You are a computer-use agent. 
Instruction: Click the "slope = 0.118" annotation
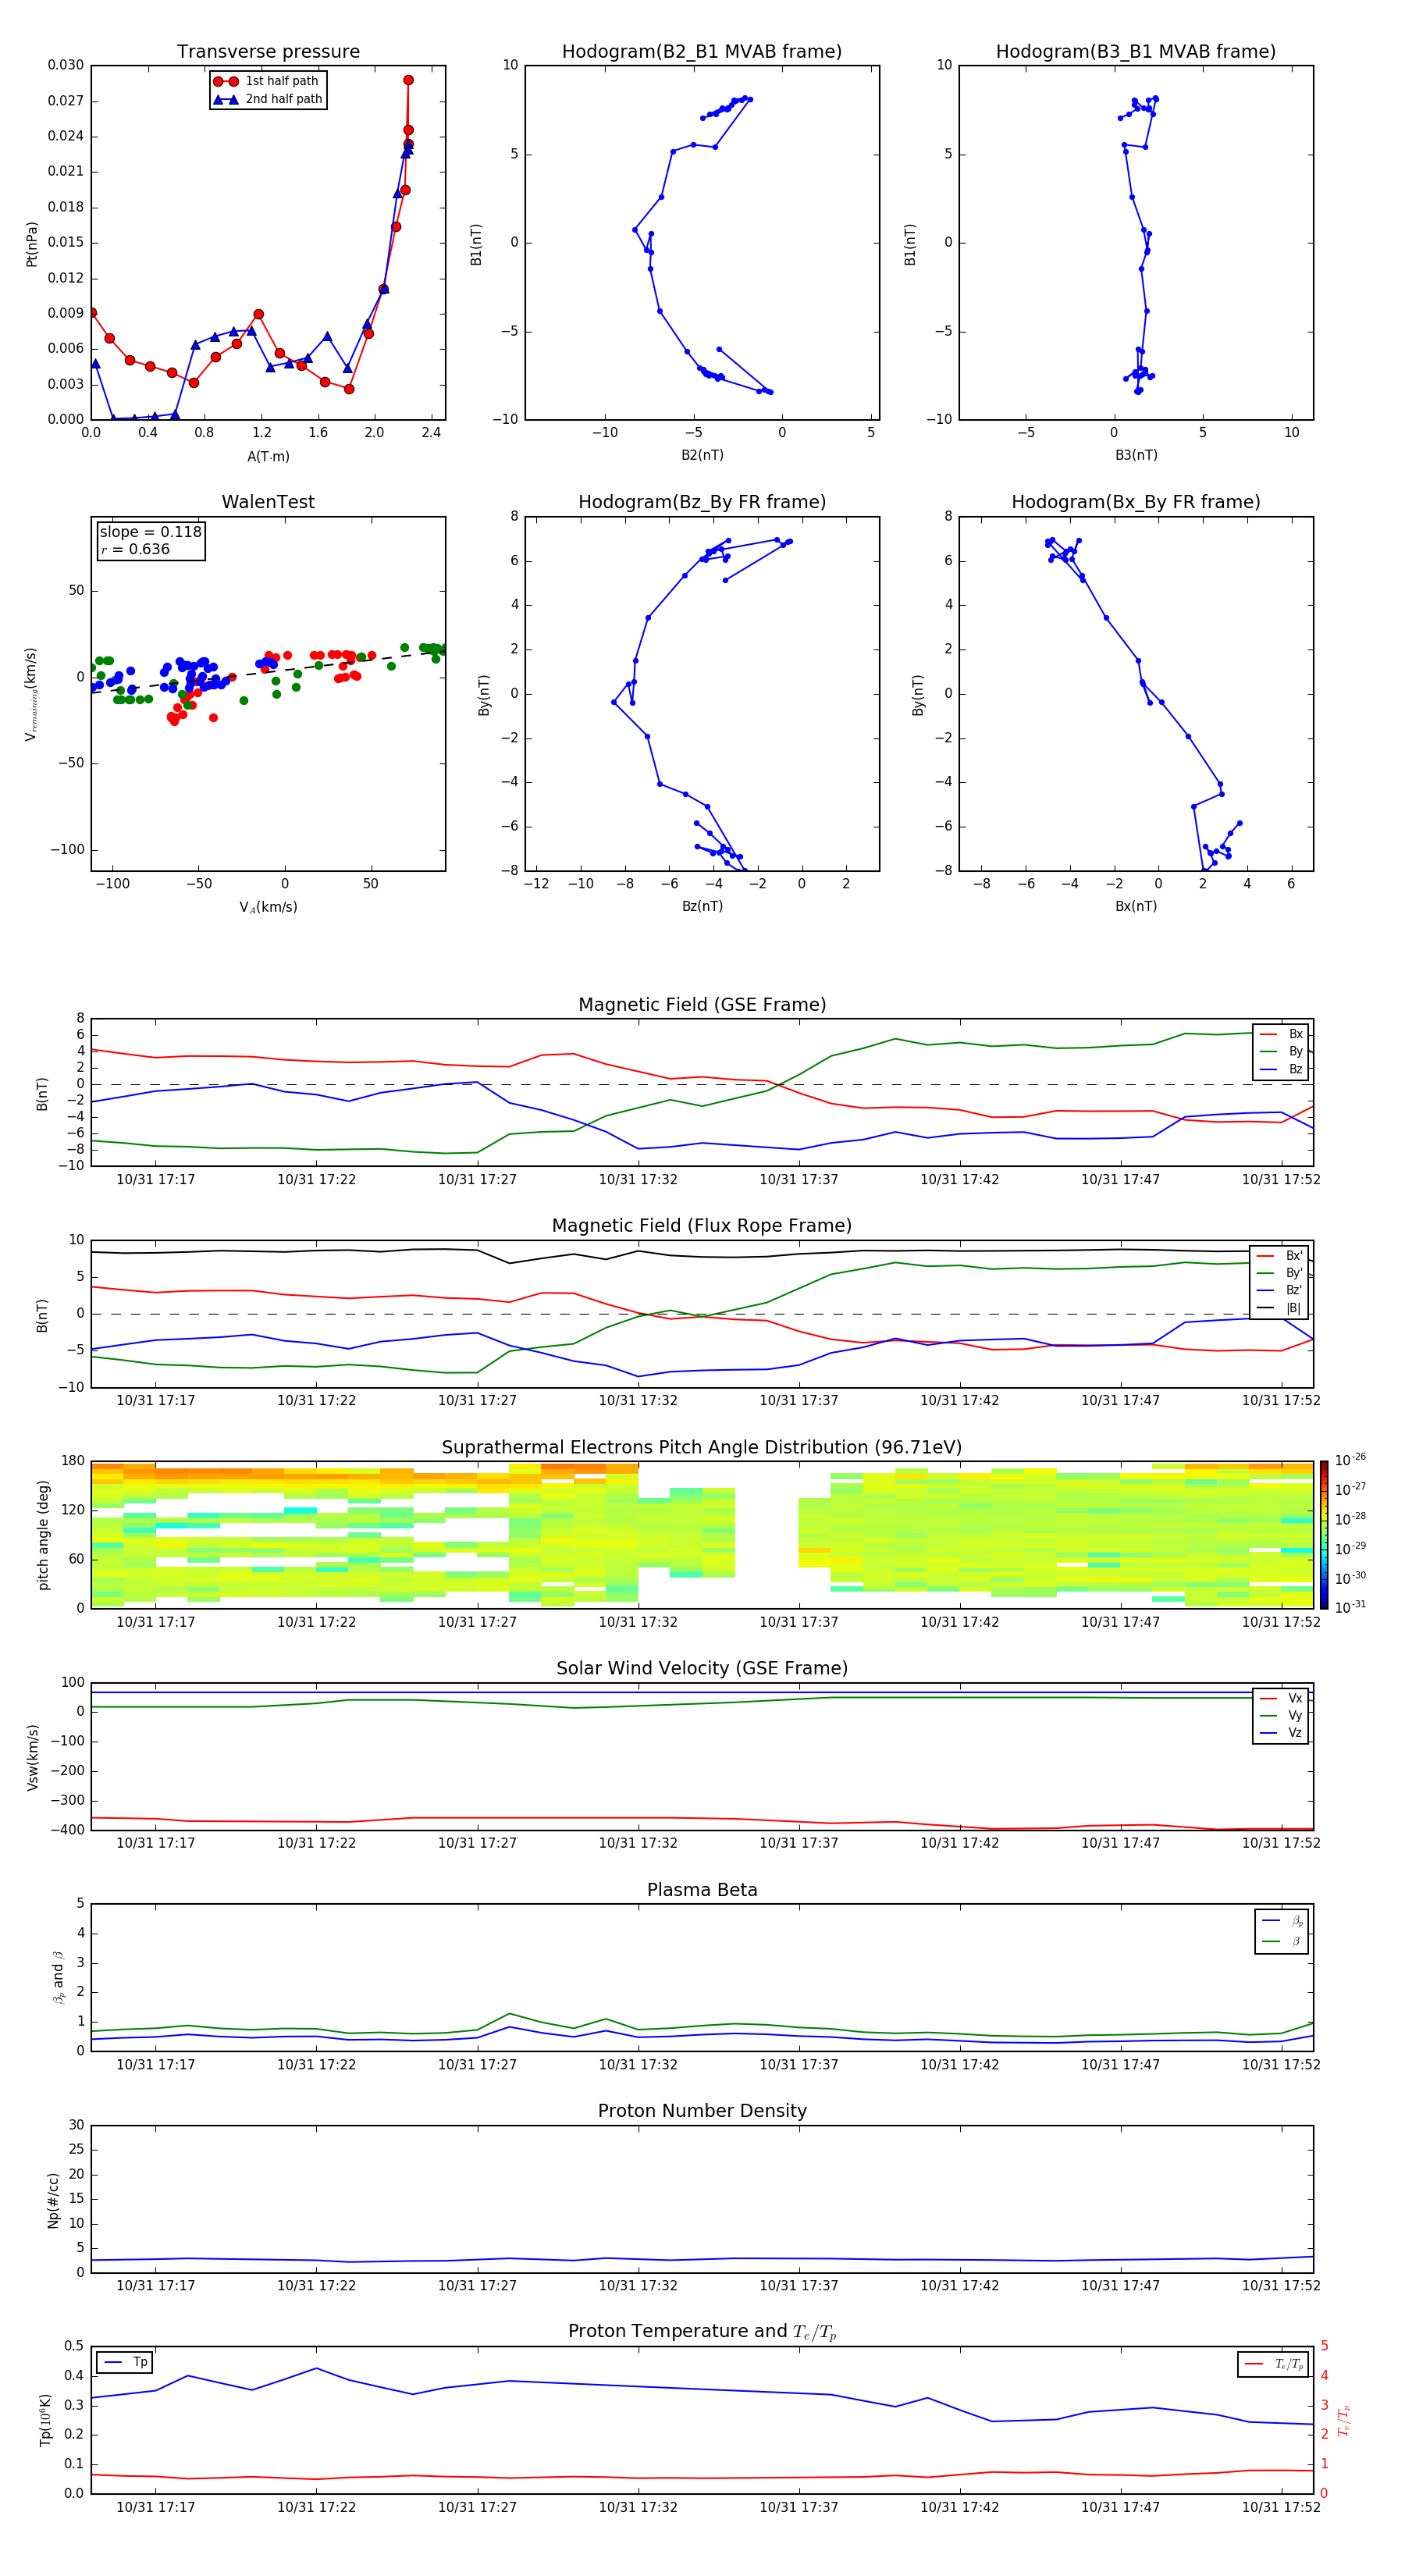[x=150, y=532]
